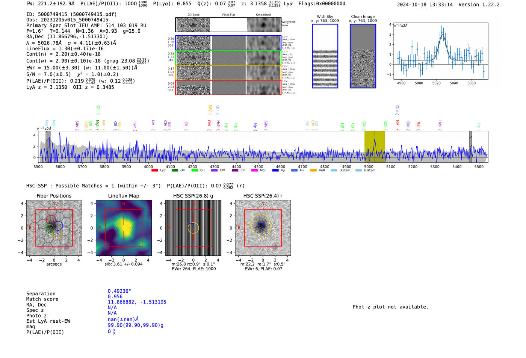Click the orange HeII legend swatch
This screenshot has width=526, height=358.
point(313,171)
